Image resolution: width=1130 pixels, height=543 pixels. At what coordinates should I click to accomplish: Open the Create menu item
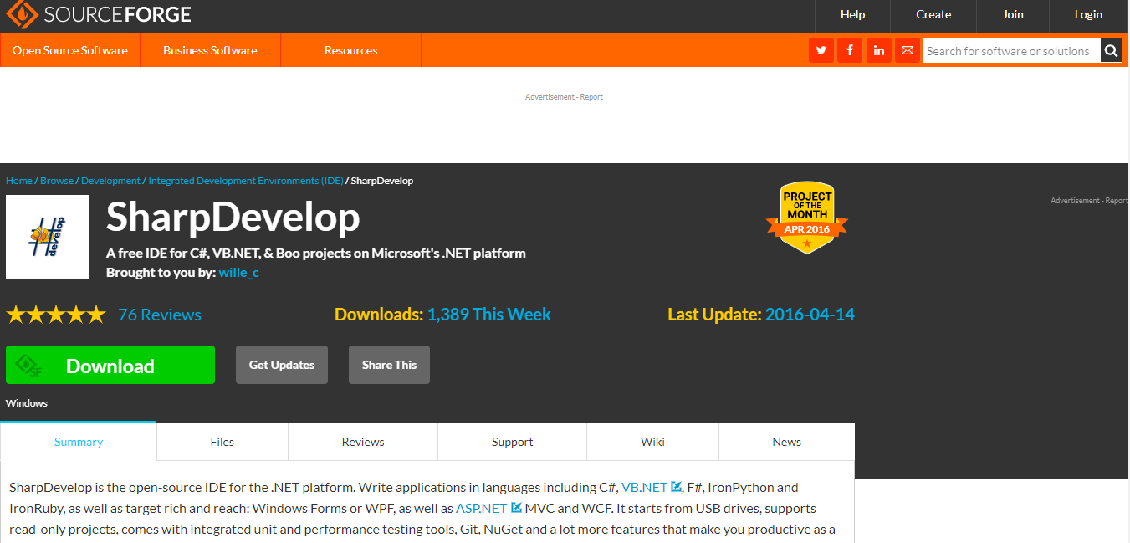tap(933, 14)
